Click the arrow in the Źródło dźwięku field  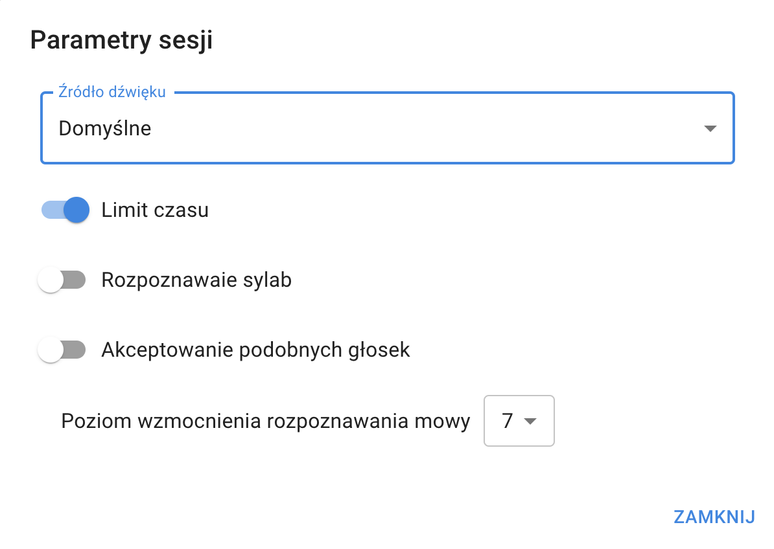tap(710, 128)
